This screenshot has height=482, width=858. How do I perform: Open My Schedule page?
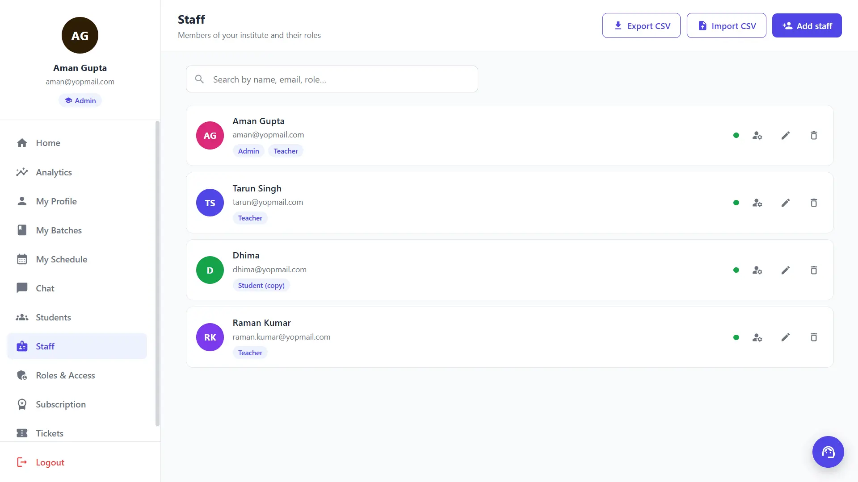(77, 259)
